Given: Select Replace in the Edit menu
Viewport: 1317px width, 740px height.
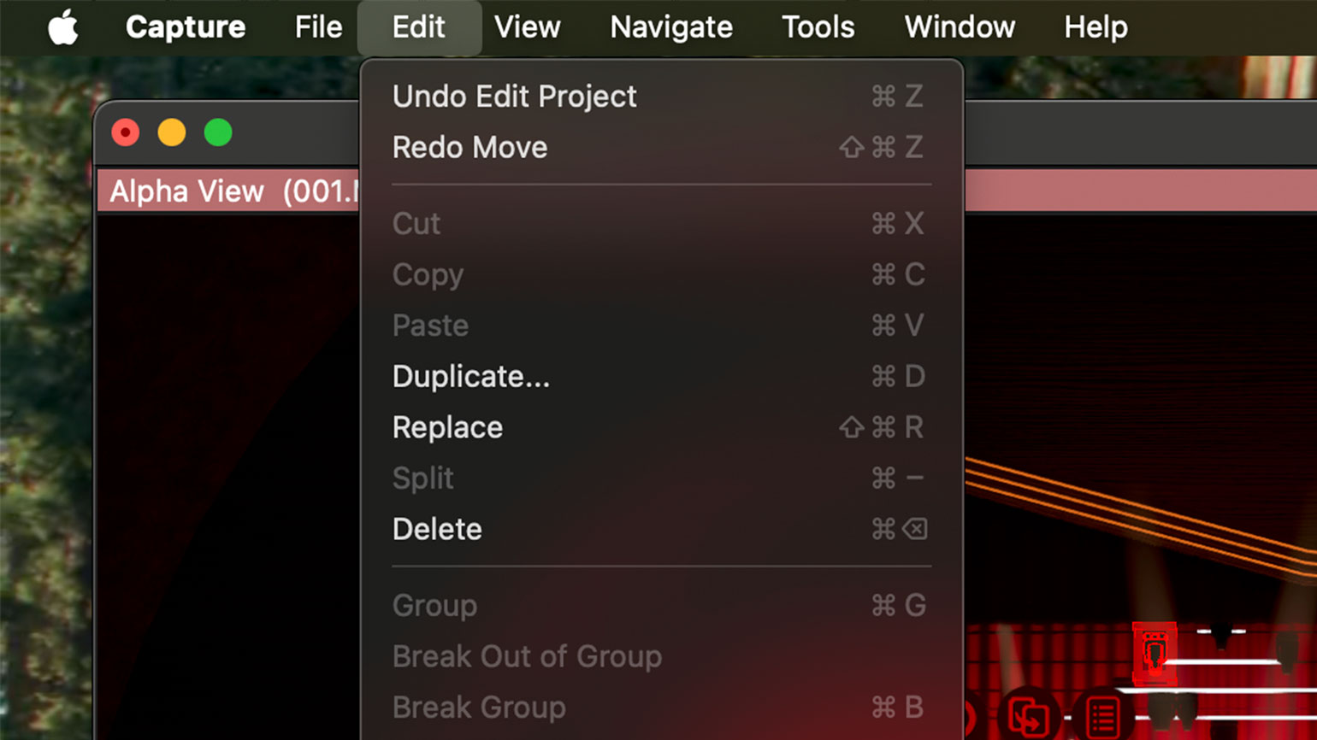Looking at the screenshot, I should tap(447, 427).
